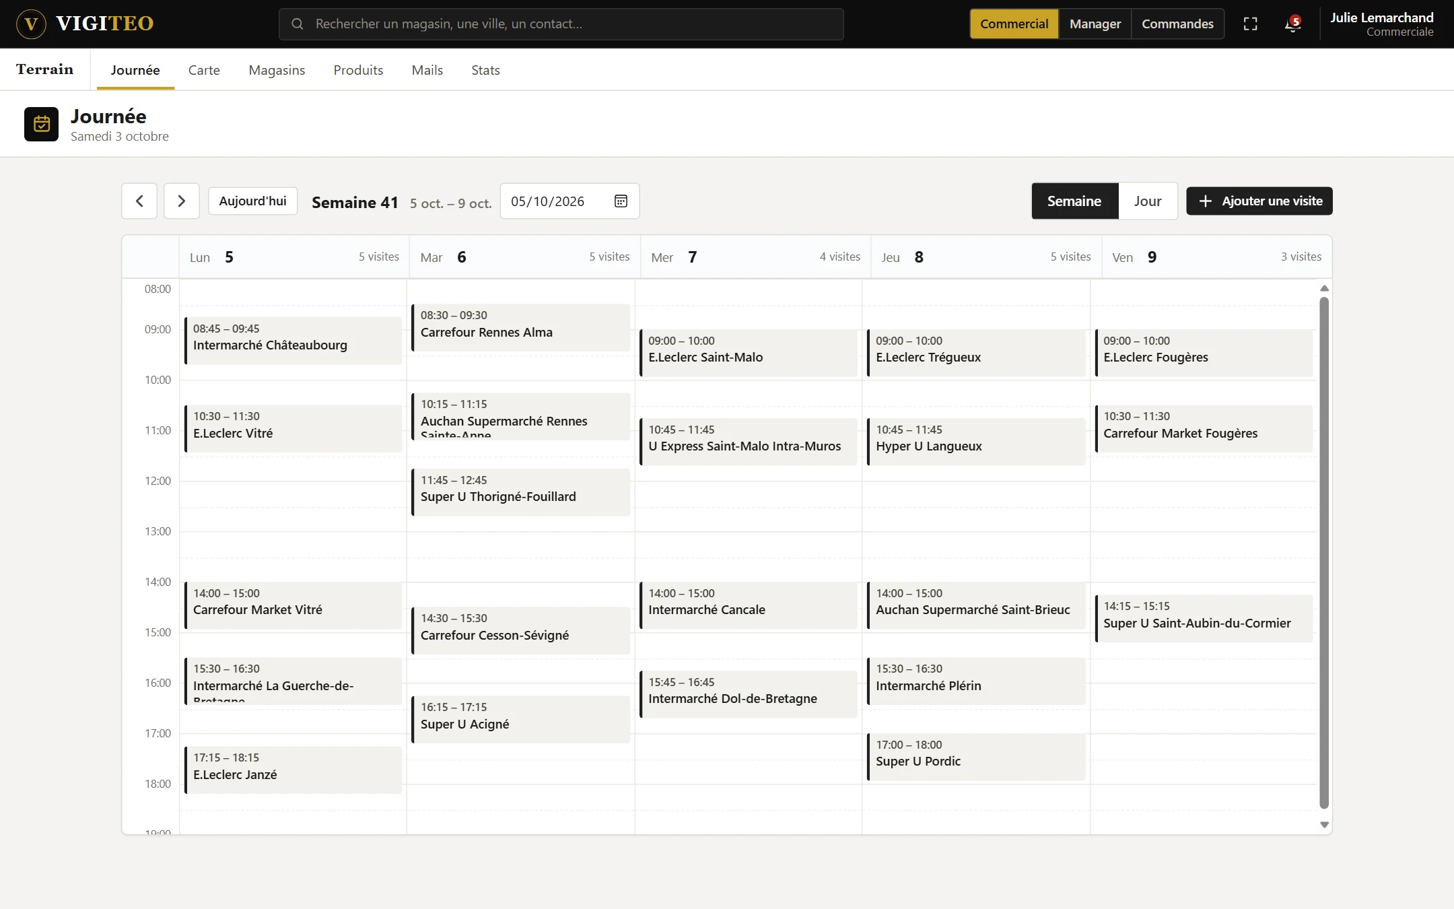
Task: Click the scrollbar up arrow
Action: coord(1324,288)
